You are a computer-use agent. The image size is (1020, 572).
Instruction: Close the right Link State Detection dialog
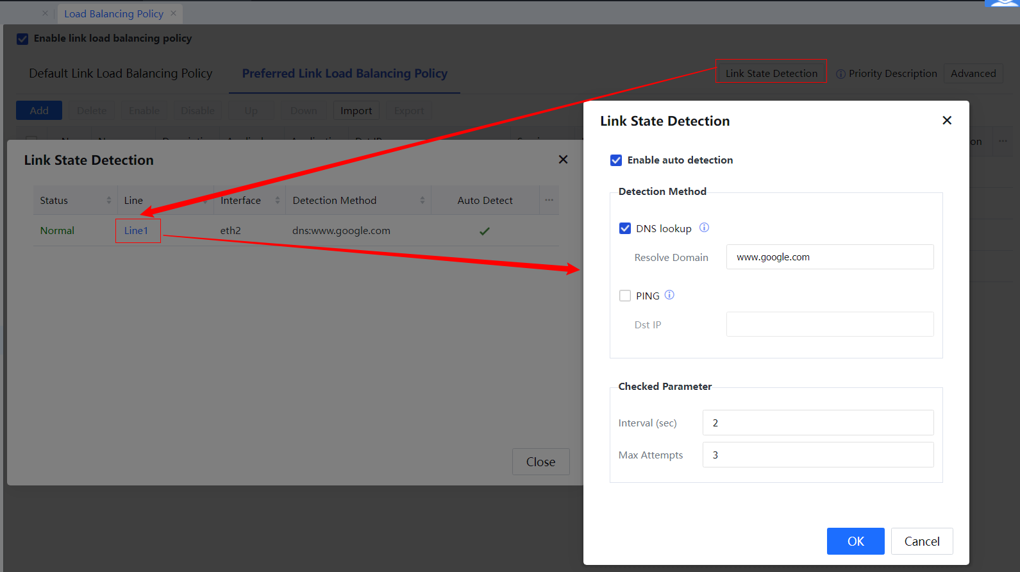coord(946,121)
